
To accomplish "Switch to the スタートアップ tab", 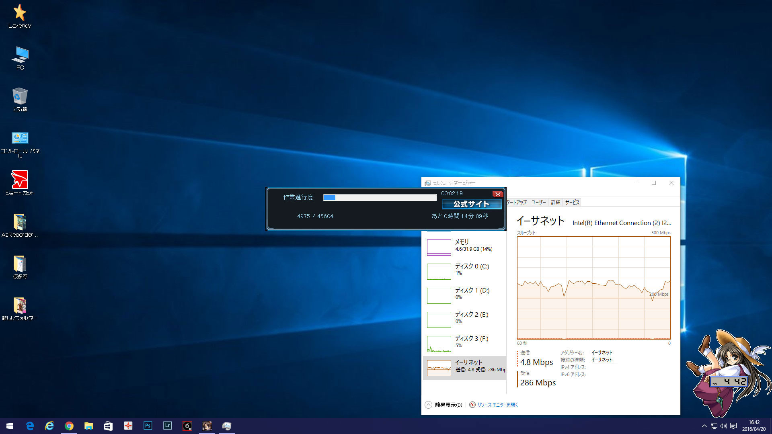I will [517, 203].
